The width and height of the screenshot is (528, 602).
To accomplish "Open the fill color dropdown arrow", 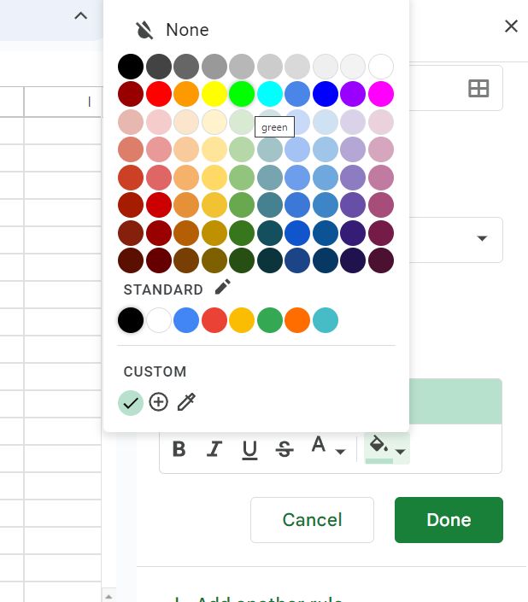I will coord(400,452).
